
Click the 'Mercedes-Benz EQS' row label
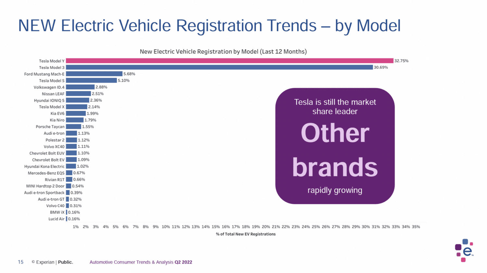tap(46, 173)
